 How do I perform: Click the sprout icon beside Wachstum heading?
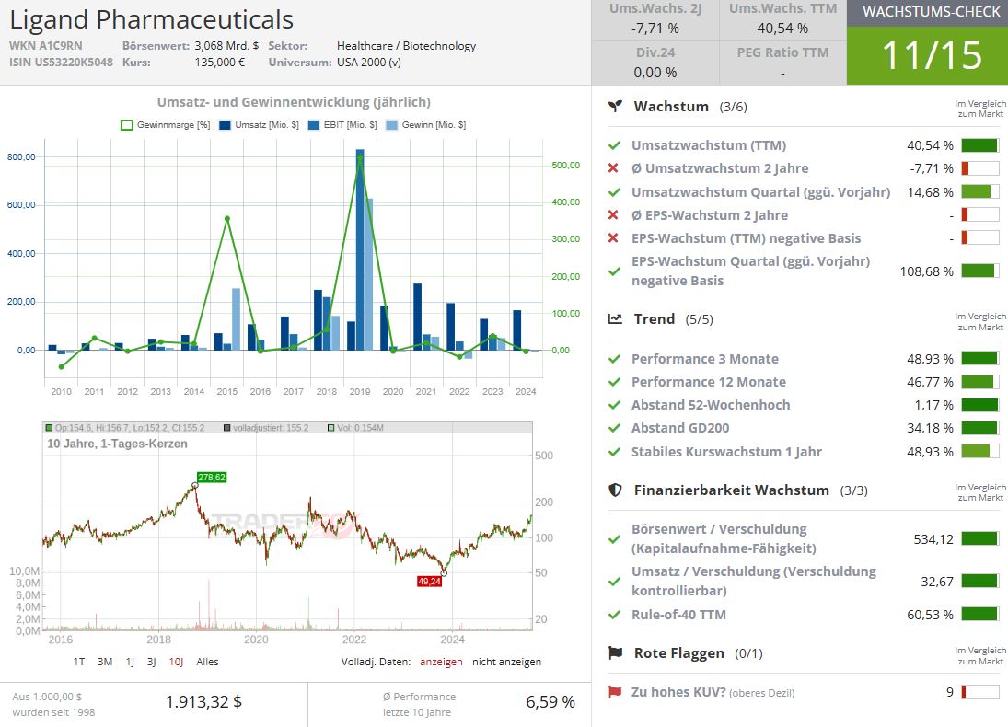point(615,106)
